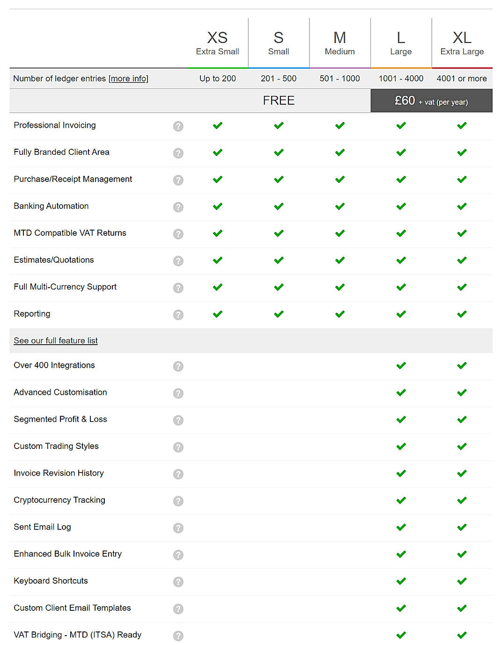The height and width of the screenshot is (645, 501).
Task: Select the XL Extra Large plan column
Action: tap(462, 42)
